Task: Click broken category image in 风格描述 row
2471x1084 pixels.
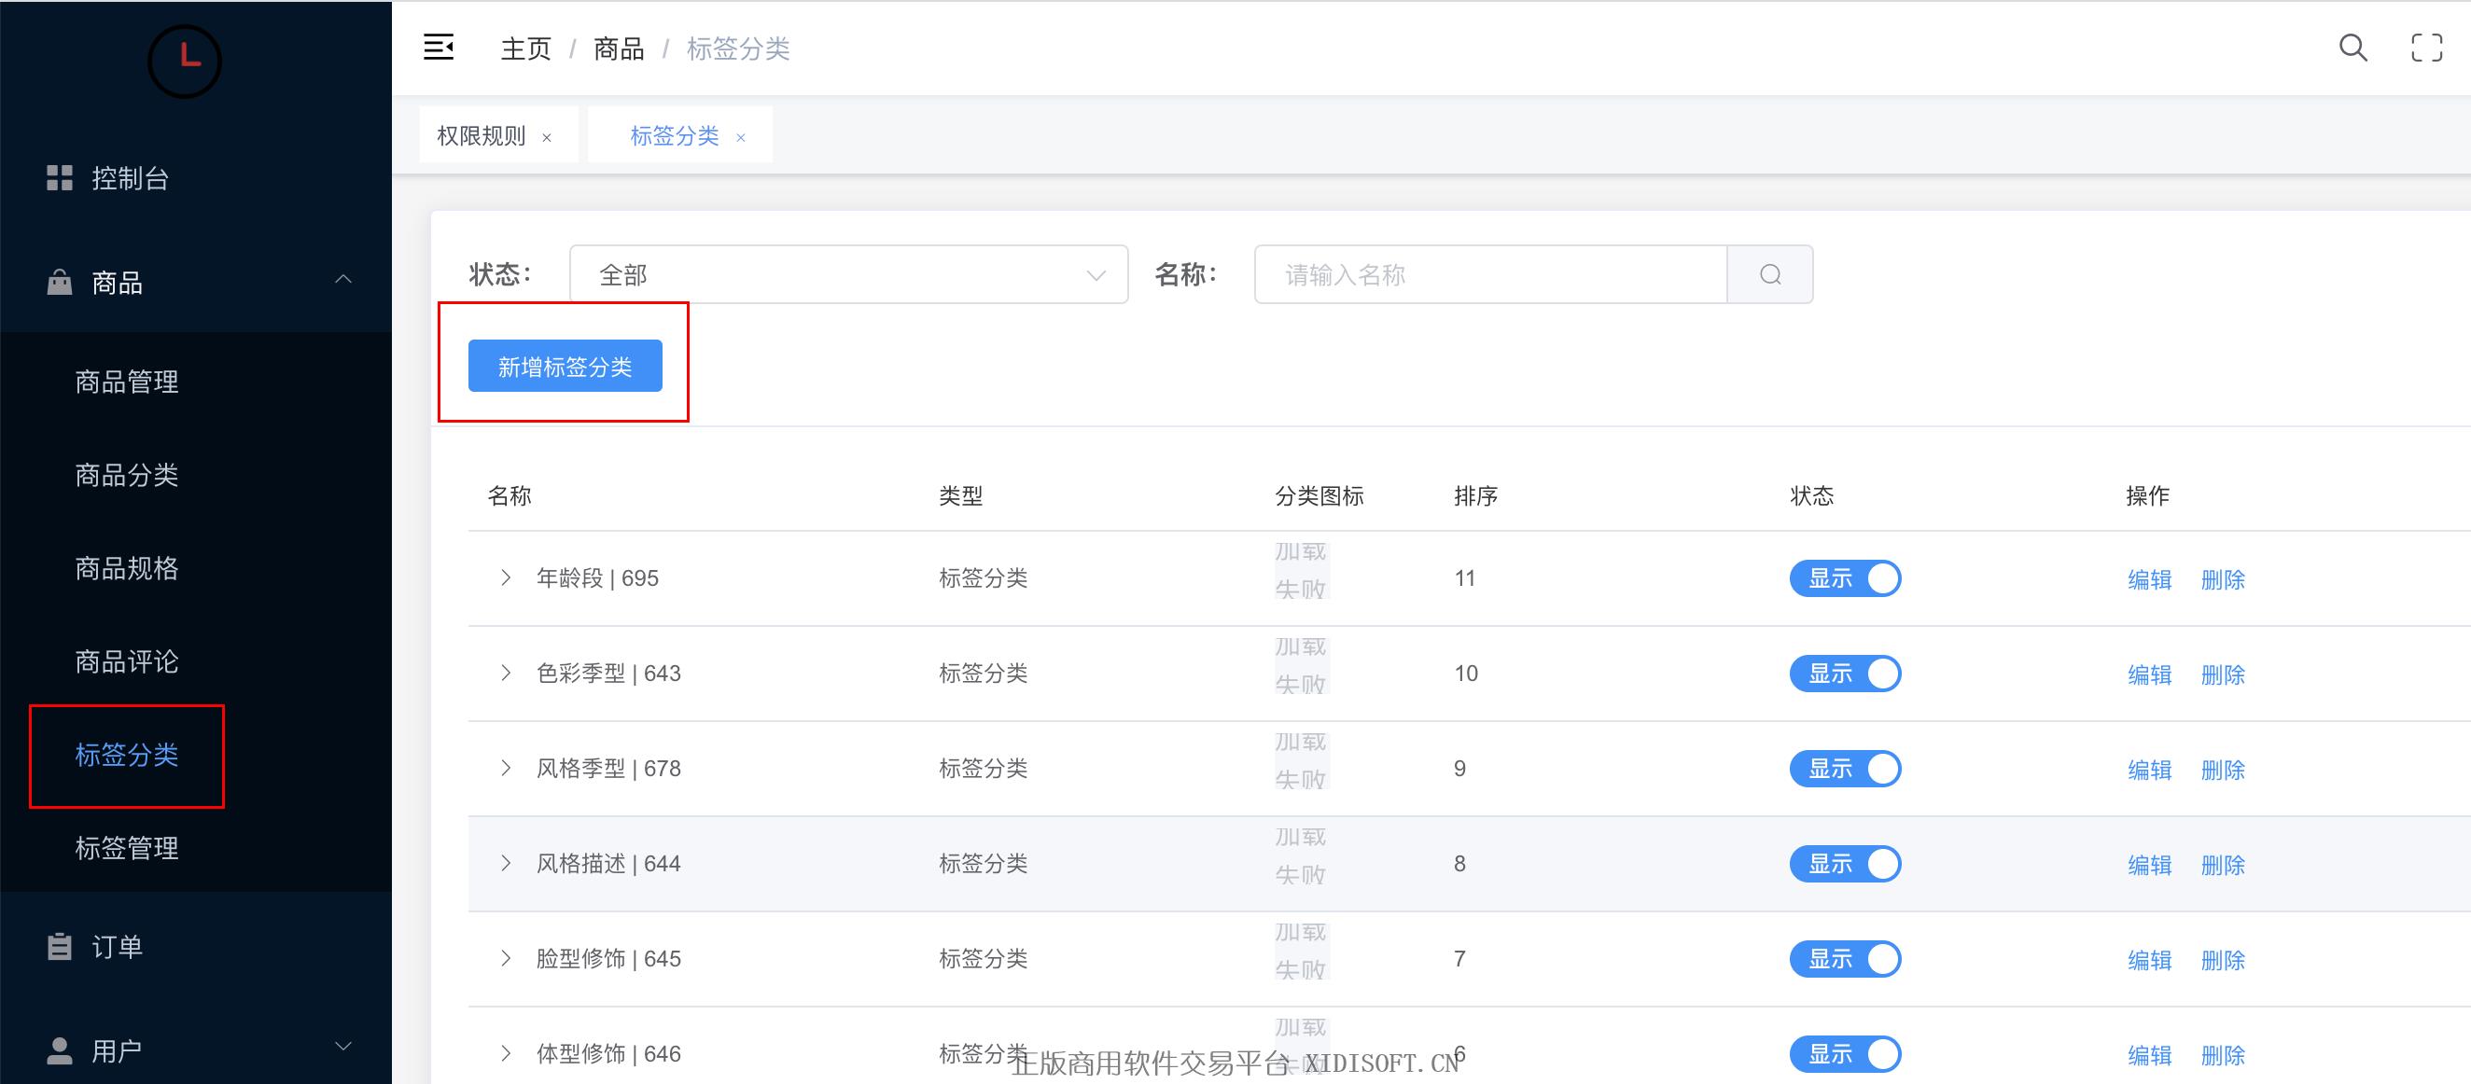Action: pyautogui.click(x=1301, y=855)
